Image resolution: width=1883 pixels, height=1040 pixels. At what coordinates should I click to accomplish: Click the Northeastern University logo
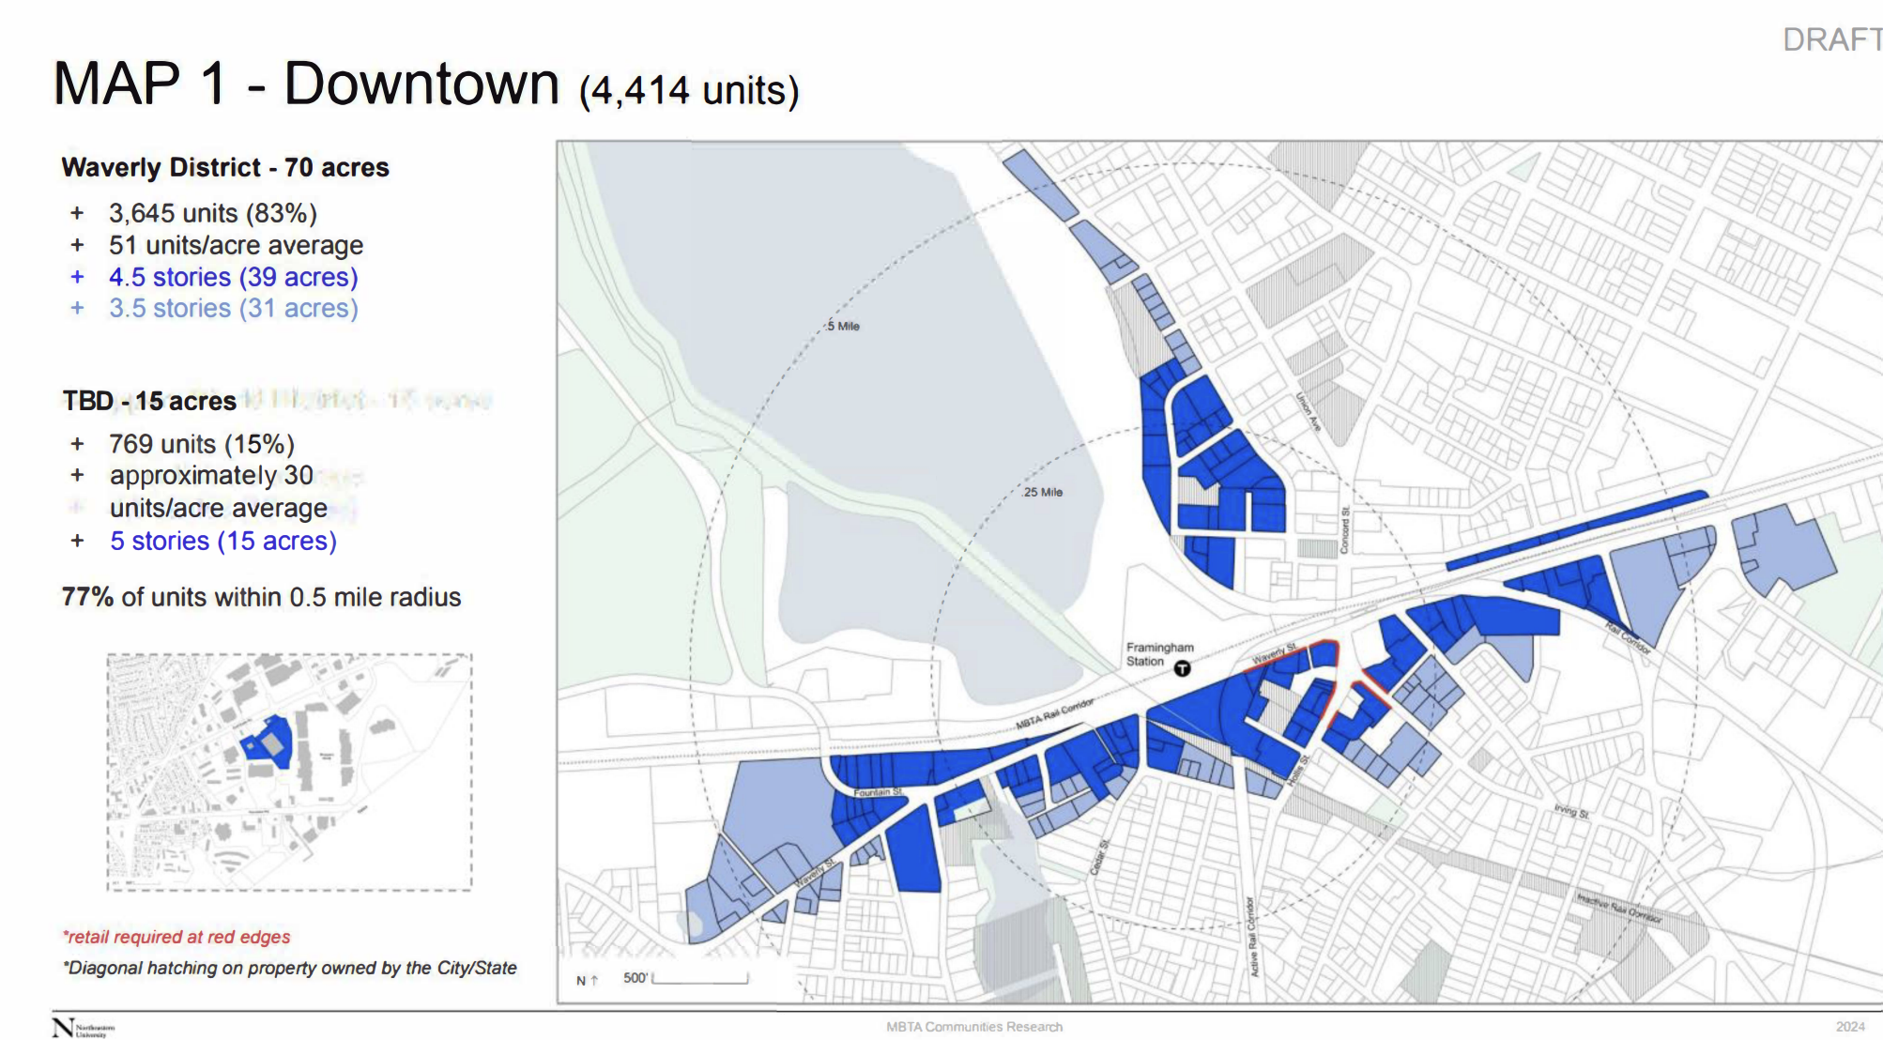click(84, 1028)
